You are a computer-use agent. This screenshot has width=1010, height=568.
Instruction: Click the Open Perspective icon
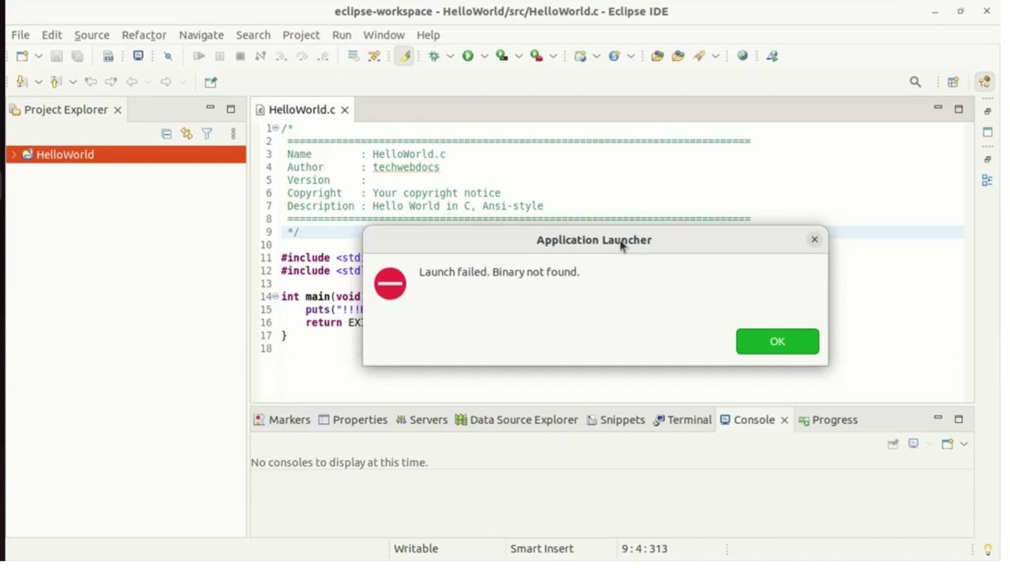click(954, 82)
